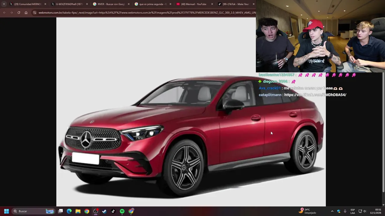Viewport: 385px width, 216px height.
Task: Click the red Mercedes GLC car image
Action: coord(191,136)
